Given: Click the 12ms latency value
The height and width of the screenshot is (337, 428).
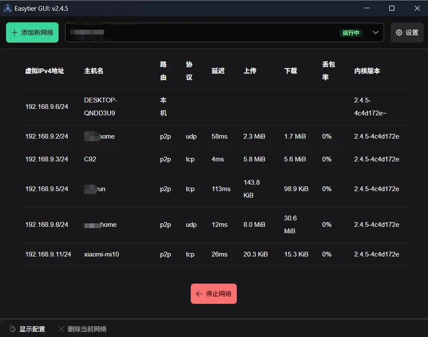Looking at the screenshot, I should 220,225.
